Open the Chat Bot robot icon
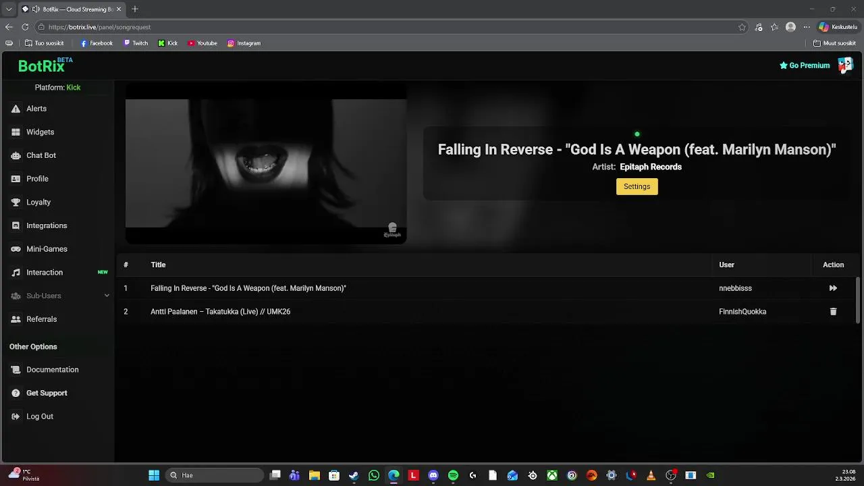The image size is (864, 486). [x=16, y=155]
